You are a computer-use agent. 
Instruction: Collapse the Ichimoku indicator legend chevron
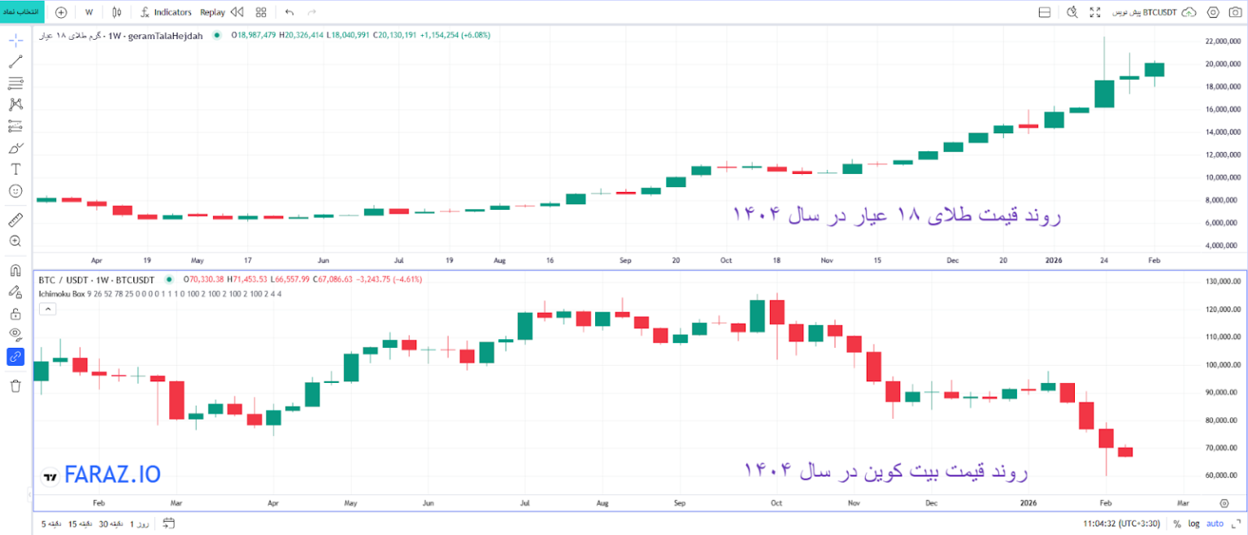point(46,309)
